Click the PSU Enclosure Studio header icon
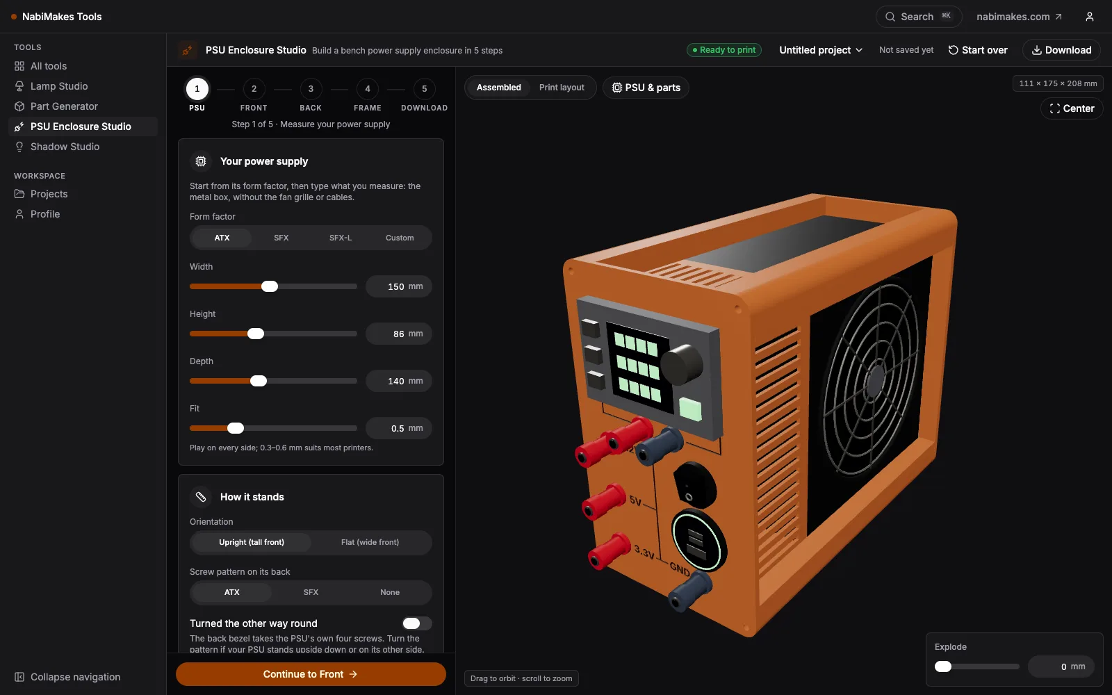This screenshot has height=695, width=1112. click(x=187, y=50)
